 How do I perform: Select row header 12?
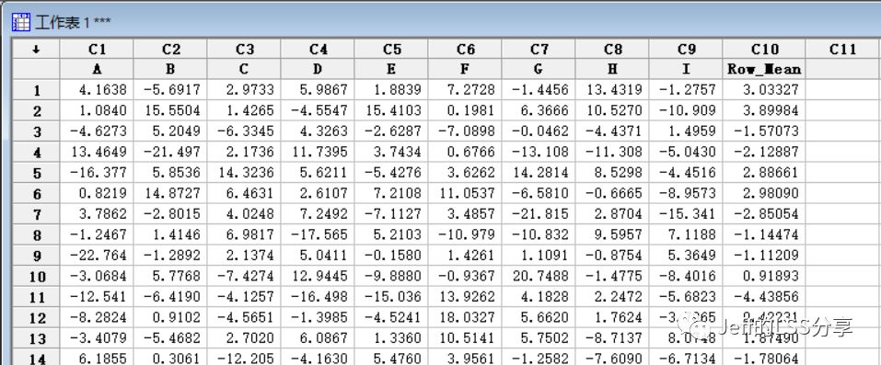coord(36,318)
